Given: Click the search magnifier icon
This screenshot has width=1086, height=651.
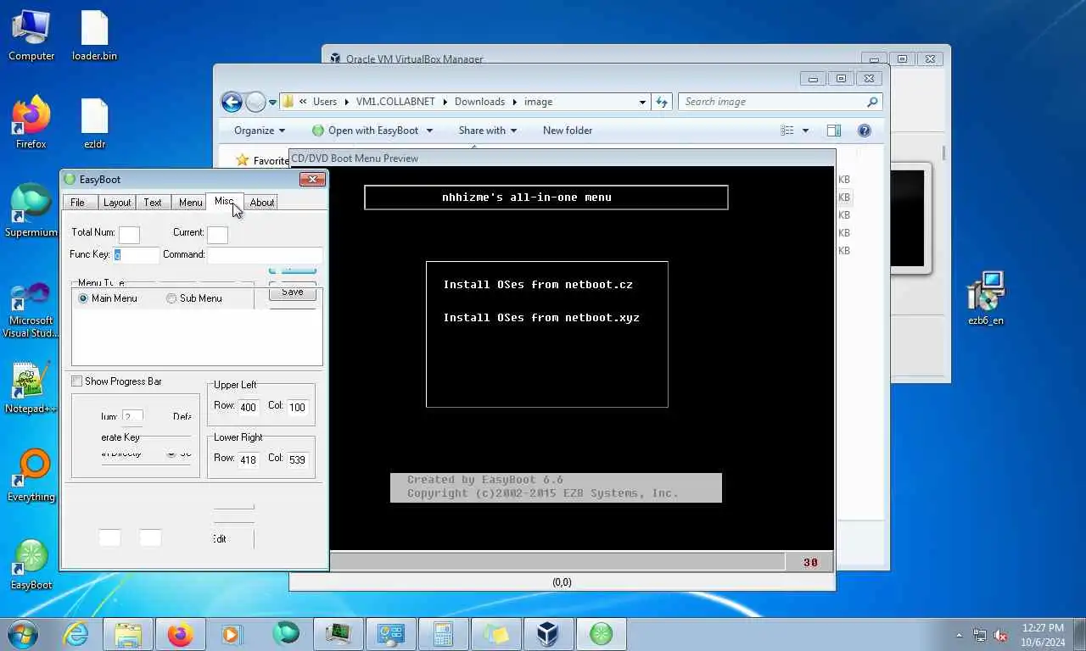Looking at the screenshot, I should (x=871, y=102).
